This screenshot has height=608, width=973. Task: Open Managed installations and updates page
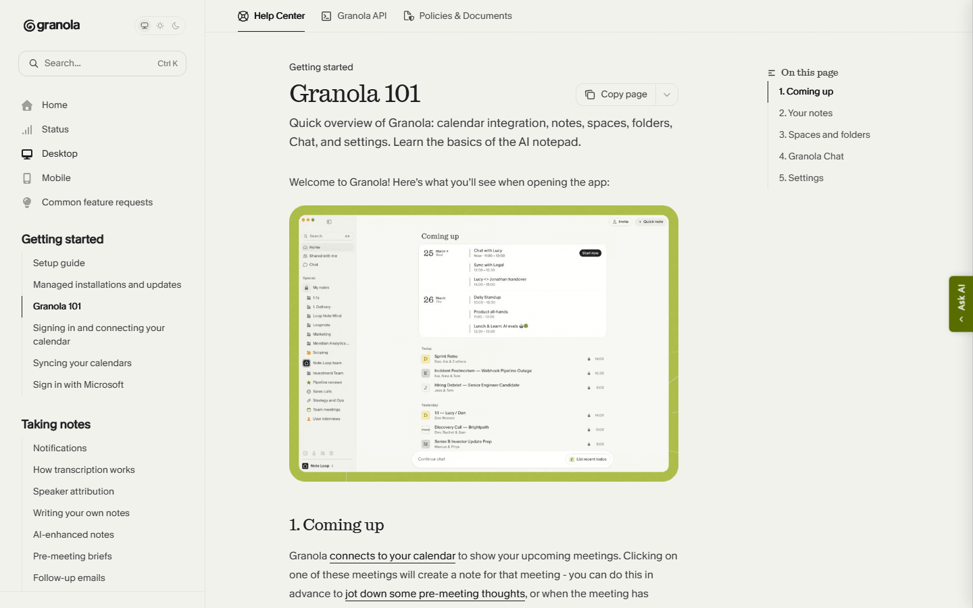point(107,285)
